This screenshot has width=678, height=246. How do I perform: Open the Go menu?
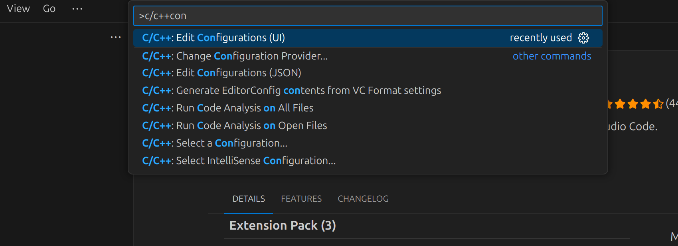click(x=49, y=8)
